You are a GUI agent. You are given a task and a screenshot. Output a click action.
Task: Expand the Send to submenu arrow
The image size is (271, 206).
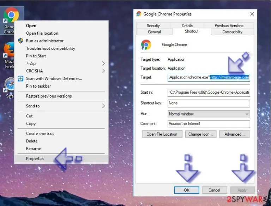103,106
